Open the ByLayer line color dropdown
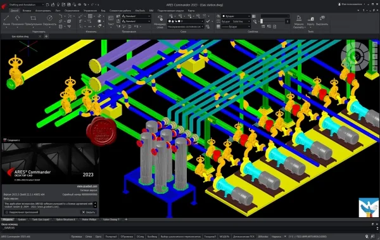Image resolution: width=380 pixels, height=240 pixels. pos(236,16)
